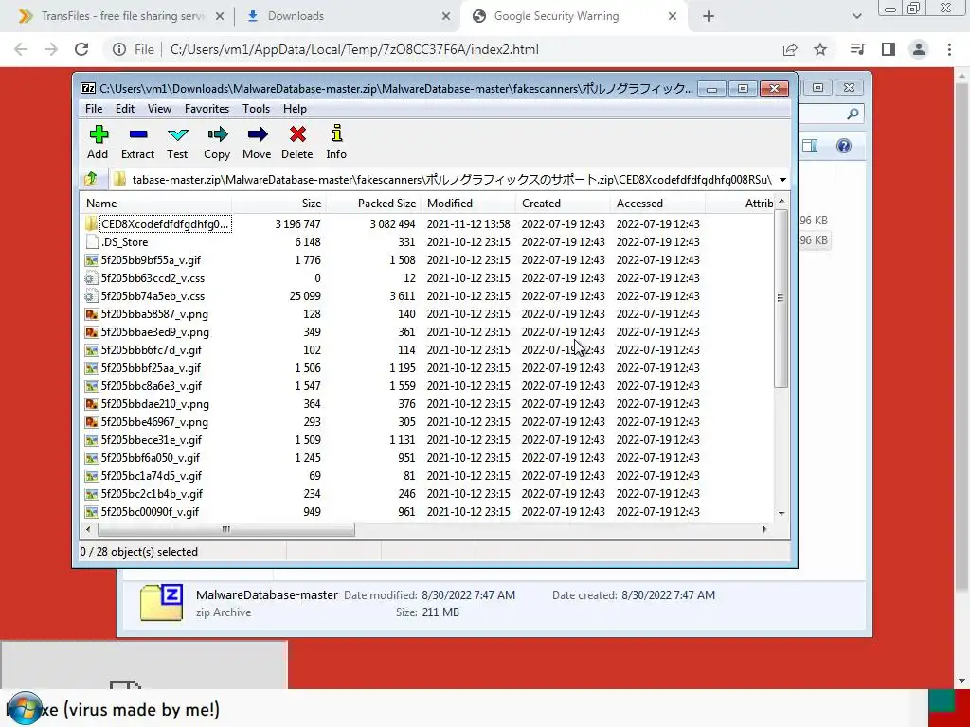The height and width of the screenshot is (727, 970).
Task: Open the Help menu
Action: [x=296, y=109]
